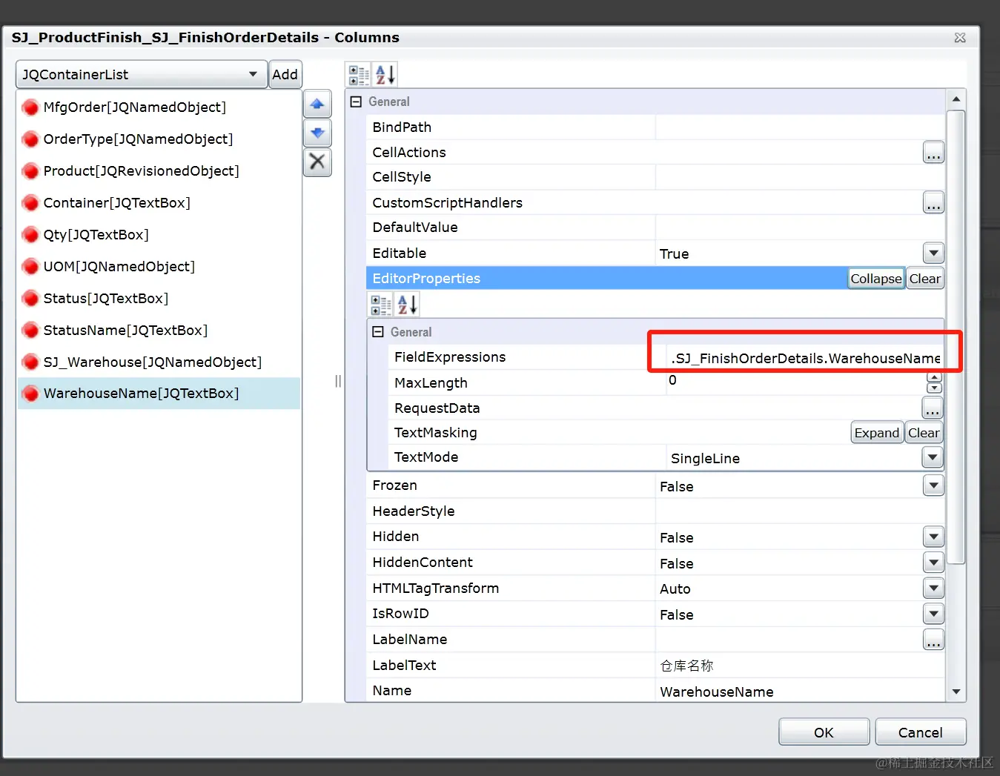Select the CustomScriptHandlers property label
The height and width of the screenshot is (776, 1000).
coord(448,203)
